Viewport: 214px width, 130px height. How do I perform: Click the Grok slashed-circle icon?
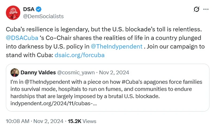click(x=196, y=9)
